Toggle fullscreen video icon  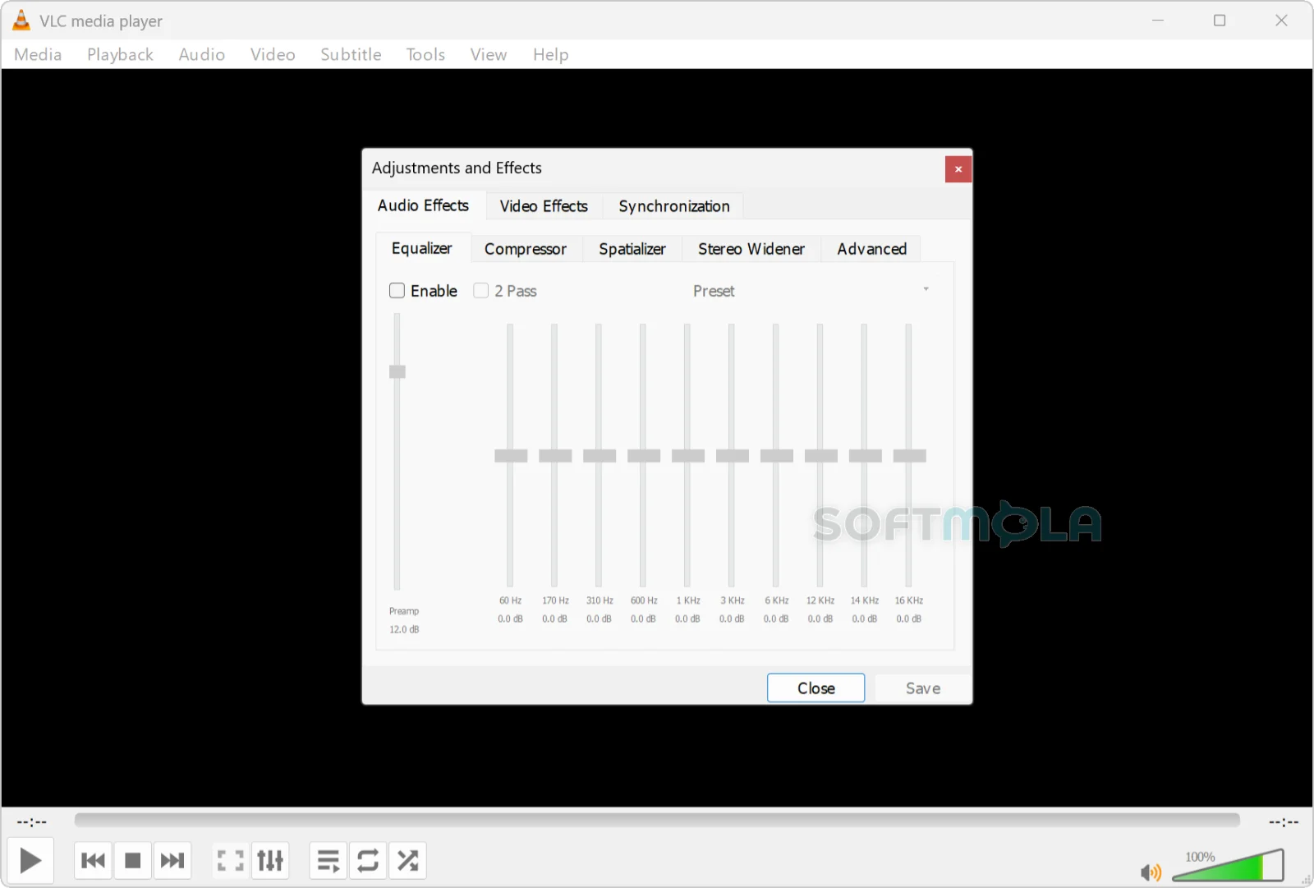(x=230, y=860)
